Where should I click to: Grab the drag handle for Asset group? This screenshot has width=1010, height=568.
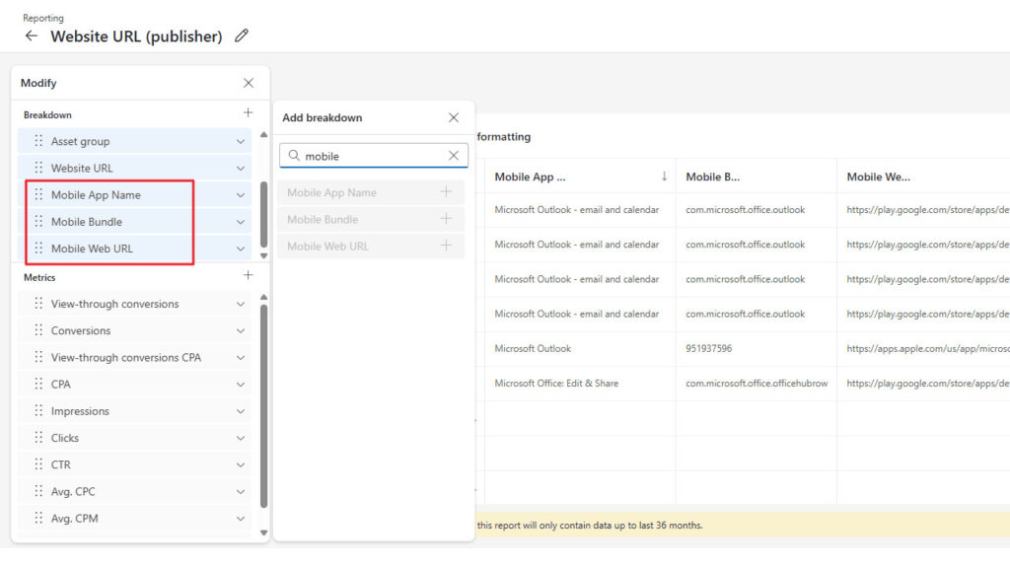[x=38, y=140]
